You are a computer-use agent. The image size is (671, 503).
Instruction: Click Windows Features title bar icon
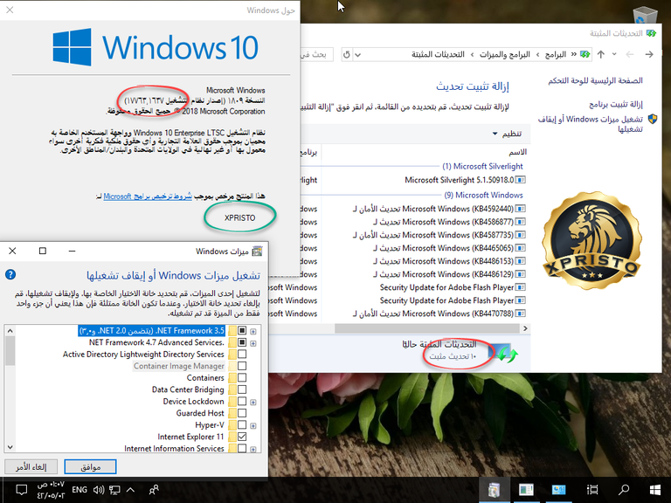pos(257,251)
